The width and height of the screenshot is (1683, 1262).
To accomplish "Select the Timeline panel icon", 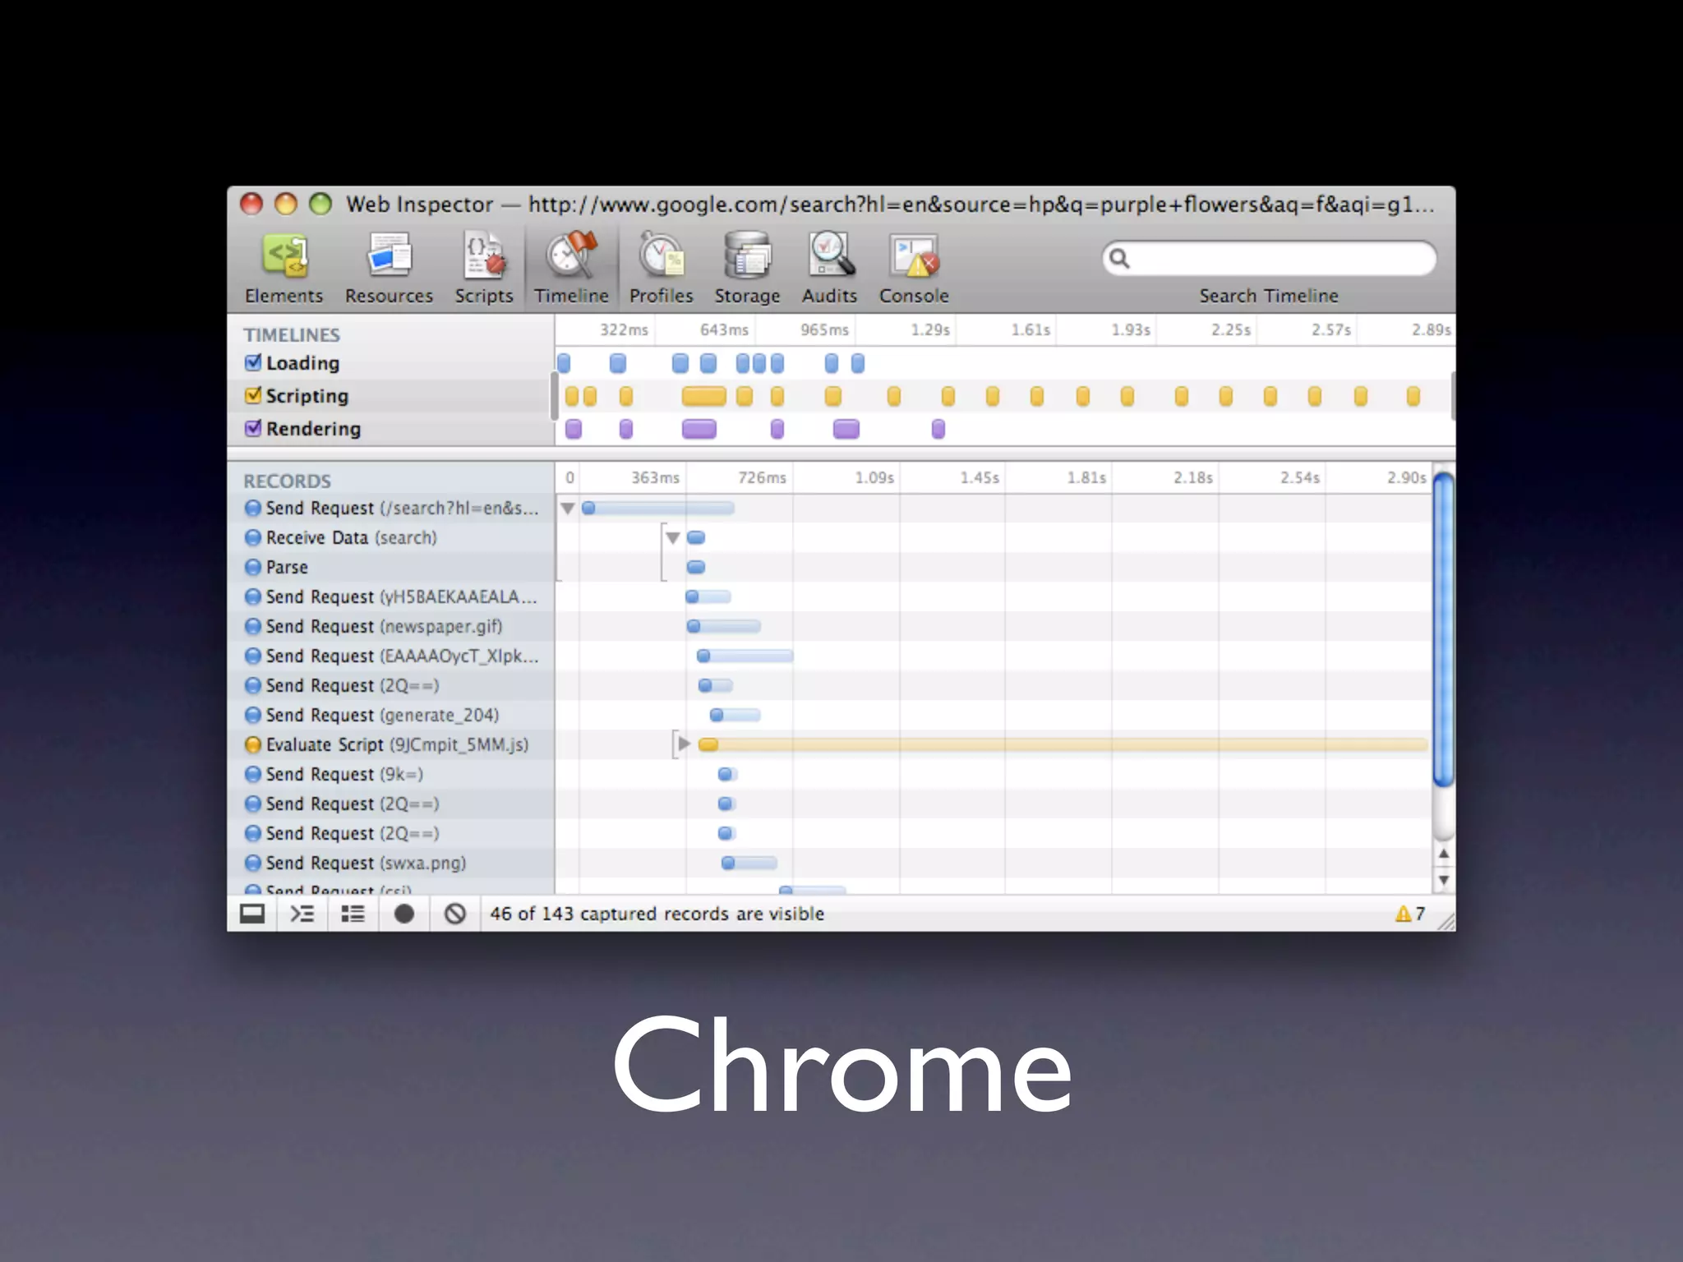I will click(x=571, y=255).
